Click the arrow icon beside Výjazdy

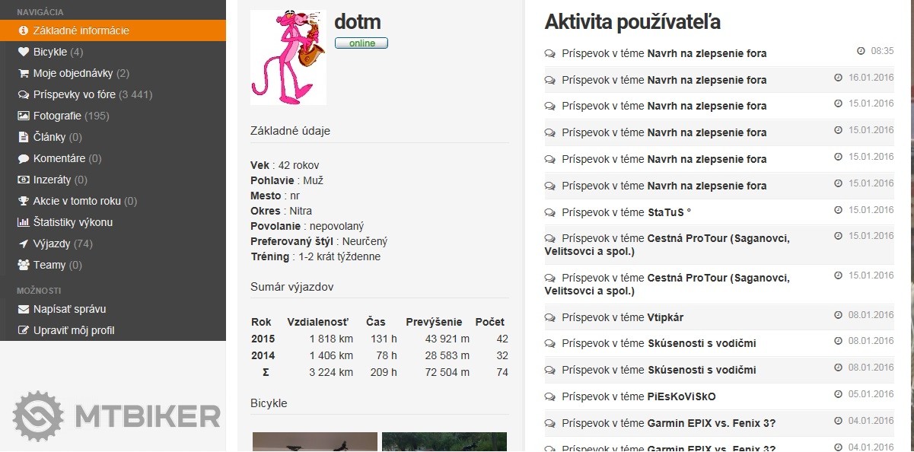click(x=23, y=244)
